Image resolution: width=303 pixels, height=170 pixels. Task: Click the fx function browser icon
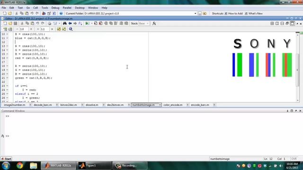(154, 23)
